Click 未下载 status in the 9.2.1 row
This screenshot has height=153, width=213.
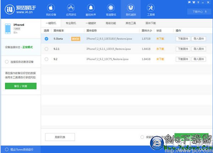click(x=160, y=49)
